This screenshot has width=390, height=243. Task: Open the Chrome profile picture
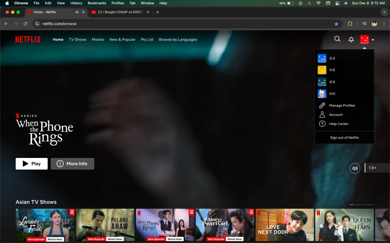pyautogui.click(x=374, y=24)
